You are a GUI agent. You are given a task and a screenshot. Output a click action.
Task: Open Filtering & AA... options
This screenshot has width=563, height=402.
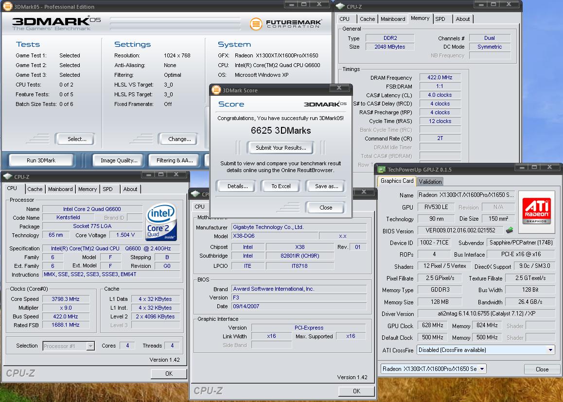175,160
